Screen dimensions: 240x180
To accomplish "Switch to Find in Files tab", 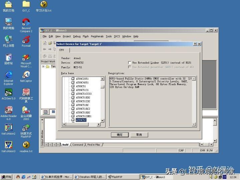I will tap(94, 145).
